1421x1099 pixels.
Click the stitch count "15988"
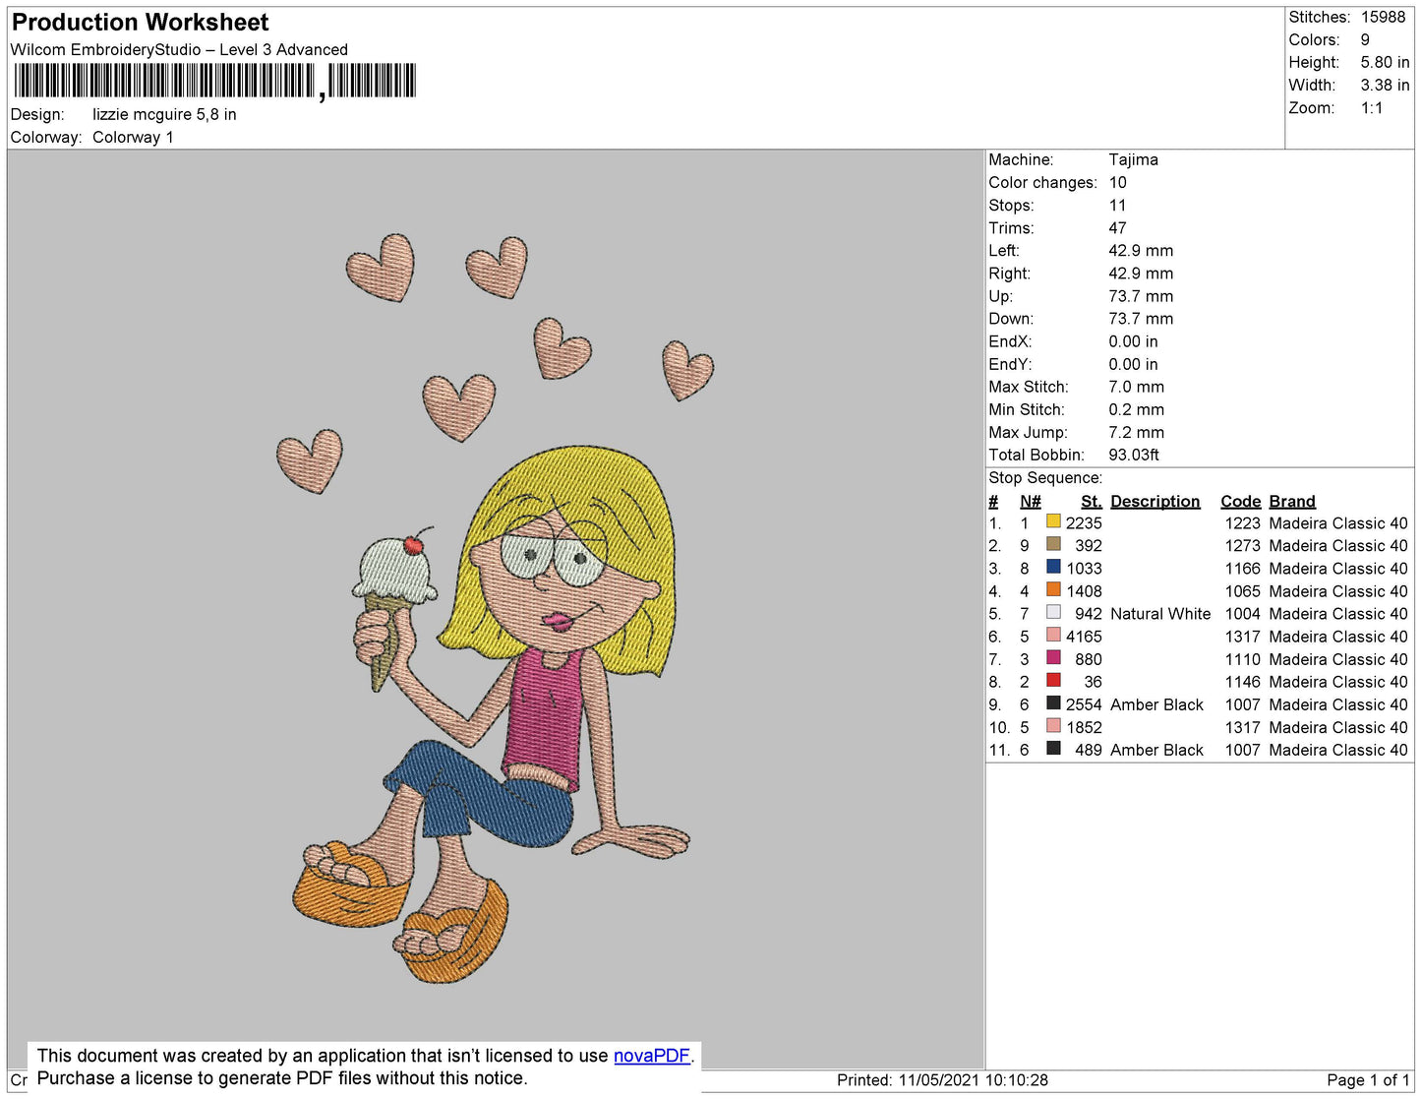tap(1383, 17)
